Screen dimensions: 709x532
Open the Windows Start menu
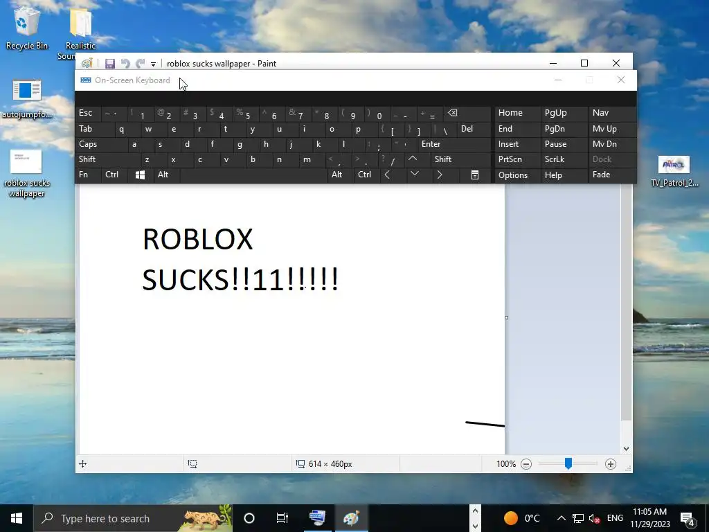pyautogui.click(x=17, y=518)
